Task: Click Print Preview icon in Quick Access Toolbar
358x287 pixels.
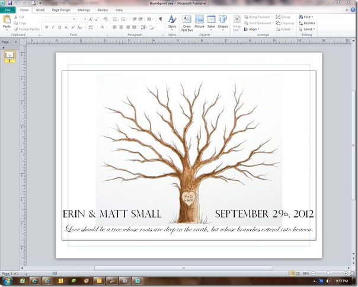Action: pos(34,3)
